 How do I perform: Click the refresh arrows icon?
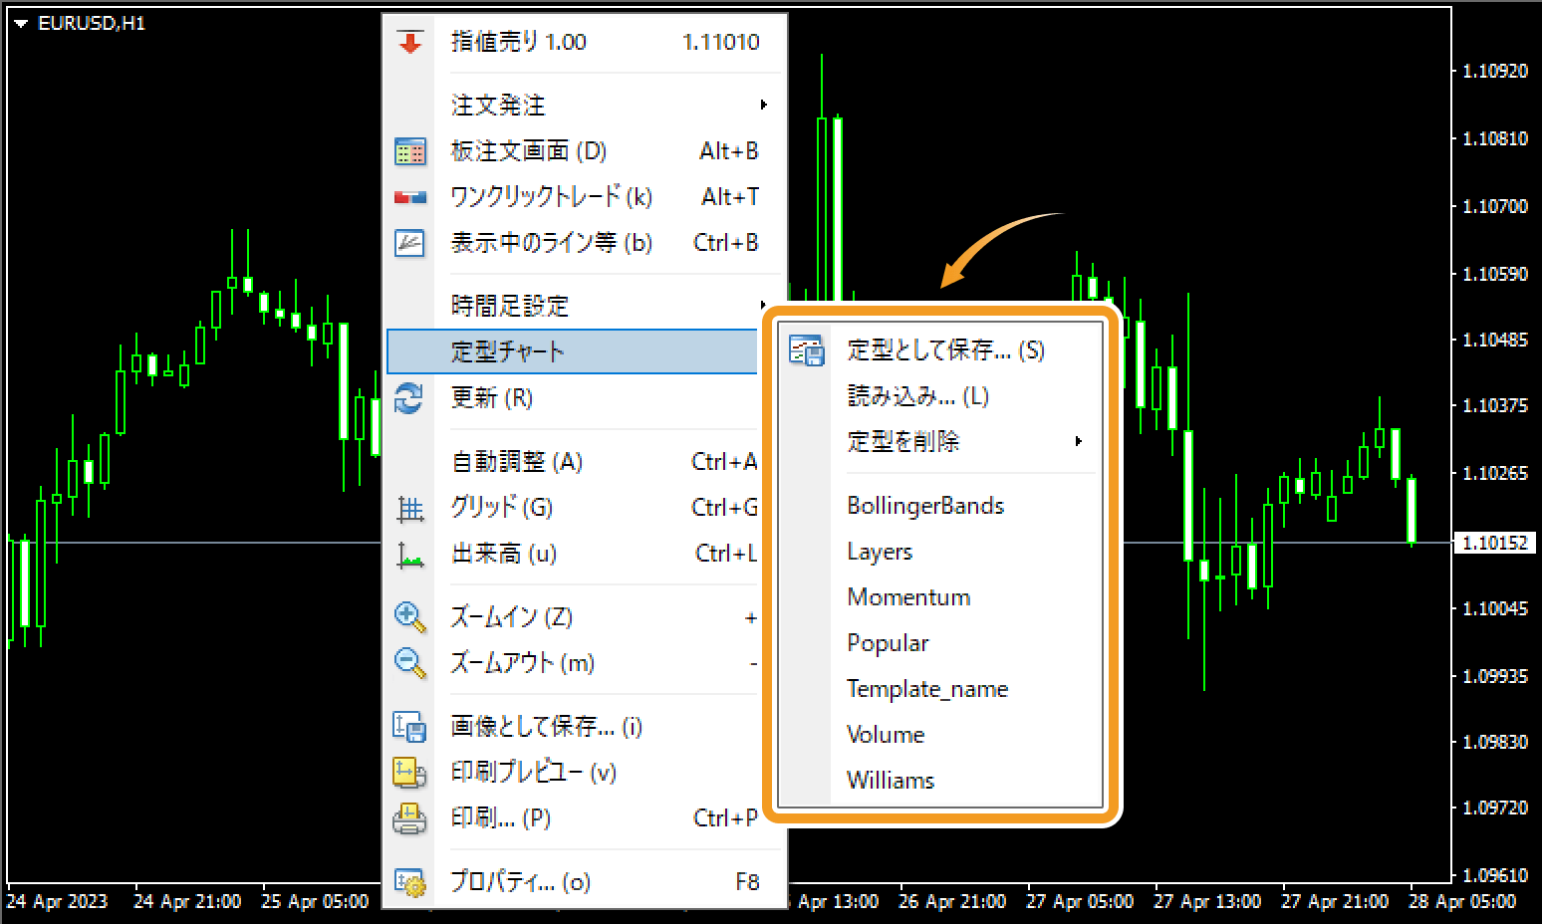point(409,398)
